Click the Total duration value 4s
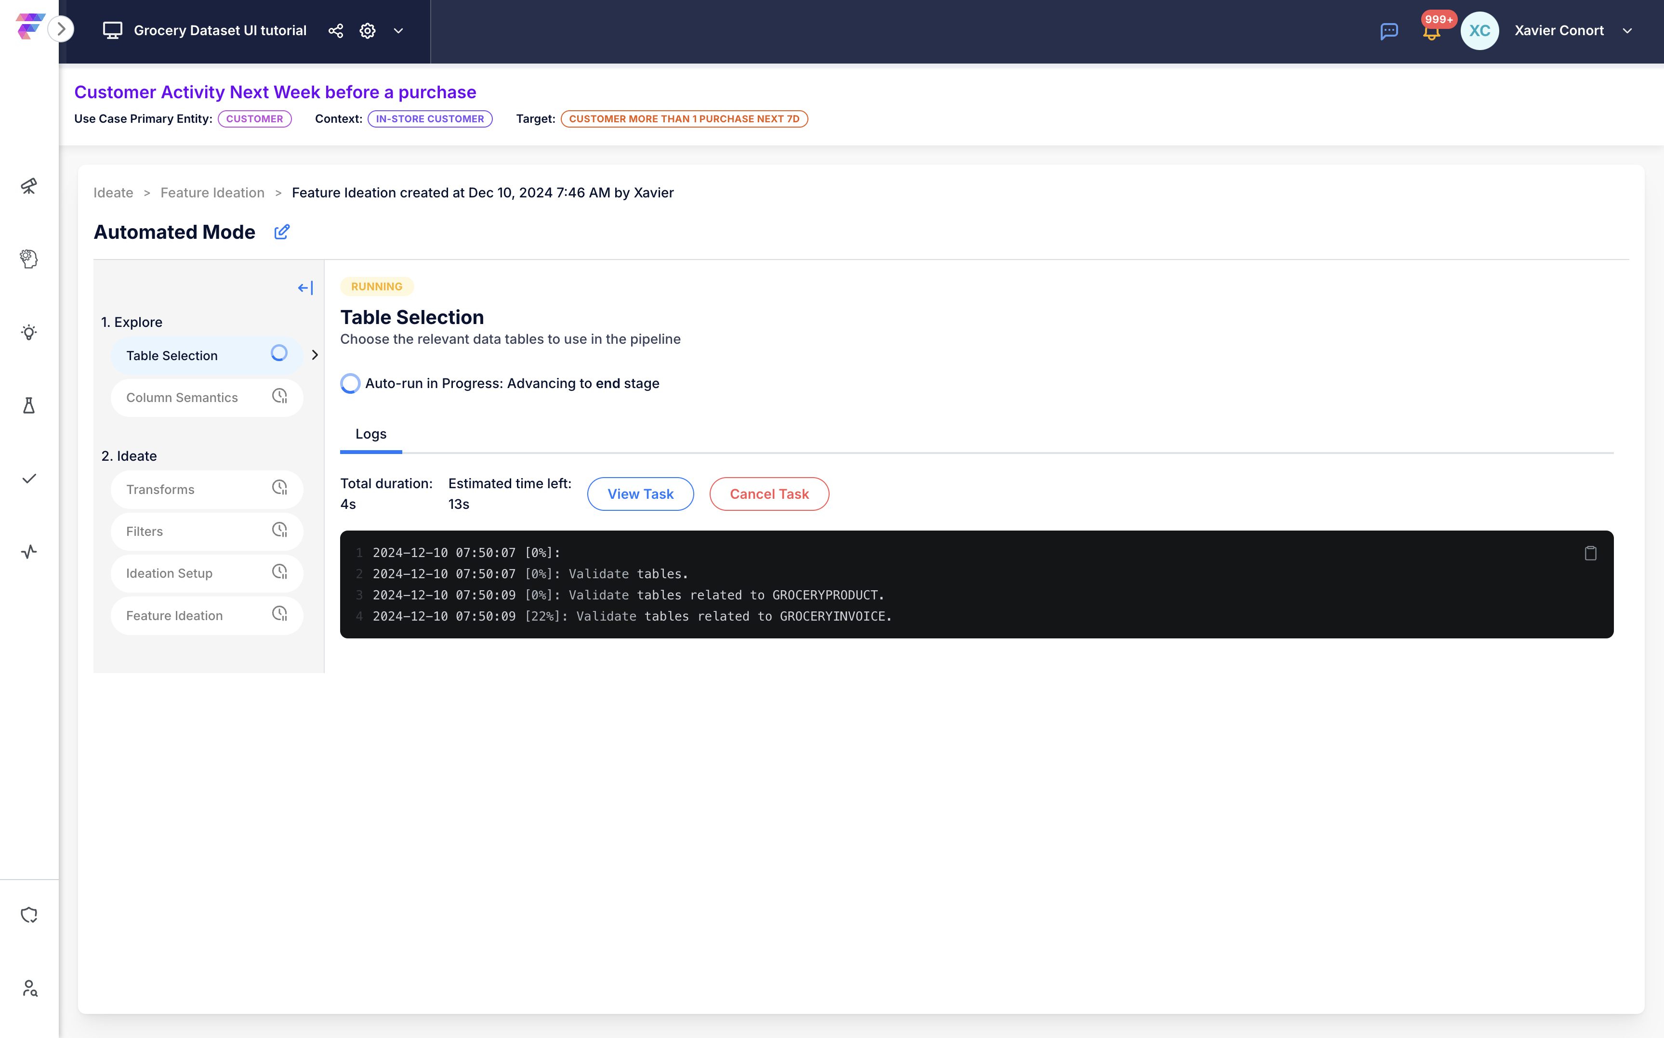The width and height of the screenshot is (1664, 1038). (x=348, y=504)
